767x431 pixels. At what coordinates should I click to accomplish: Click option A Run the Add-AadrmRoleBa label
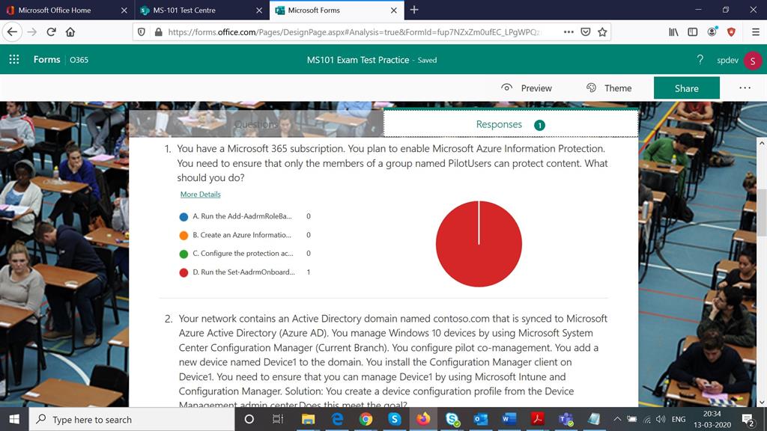(242, 216)
